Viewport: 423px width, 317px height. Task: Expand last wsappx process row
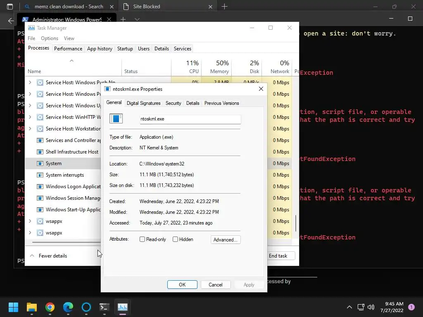[30, 233]
